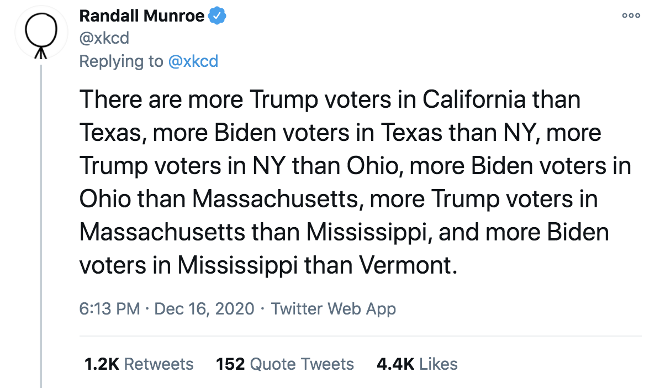The image size is (655, 388).
Task: Click the vertical thread line below the avatar
Action: (41, 221)
